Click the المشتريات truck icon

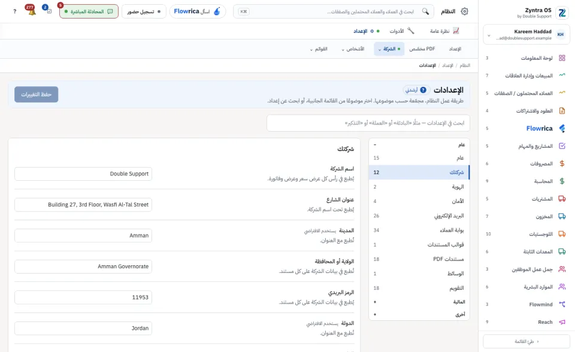(x=562, y=199)
